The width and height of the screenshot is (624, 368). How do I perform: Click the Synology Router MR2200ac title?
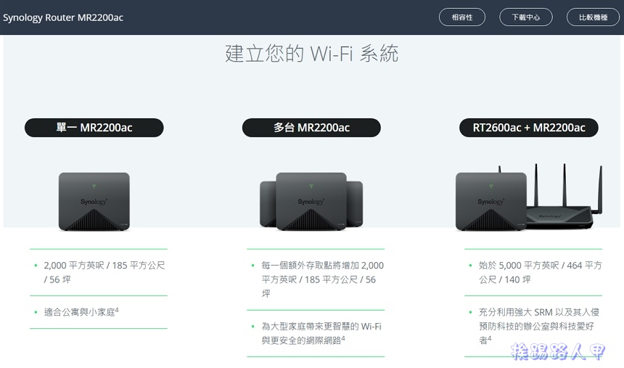click(x=63, y=17)
